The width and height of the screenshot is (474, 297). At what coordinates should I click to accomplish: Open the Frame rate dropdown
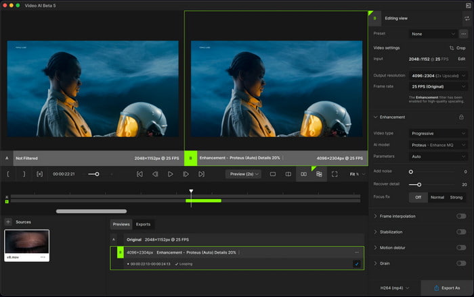438,86
